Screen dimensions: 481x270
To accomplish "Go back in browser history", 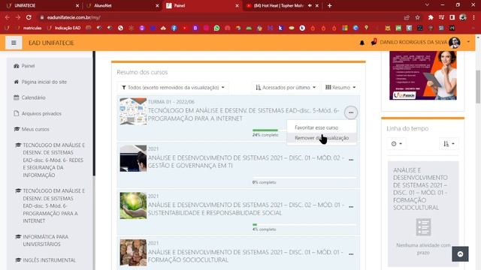I will tap(8, 17).
